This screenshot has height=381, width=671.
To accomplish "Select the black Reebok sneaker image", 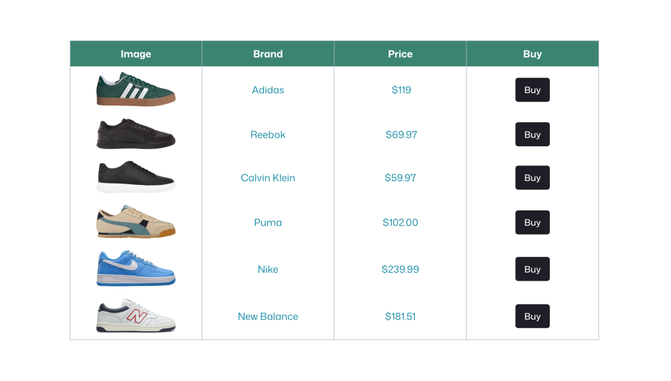I will point(135,134).
